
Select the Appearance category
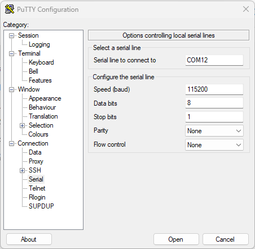point(45,98)
